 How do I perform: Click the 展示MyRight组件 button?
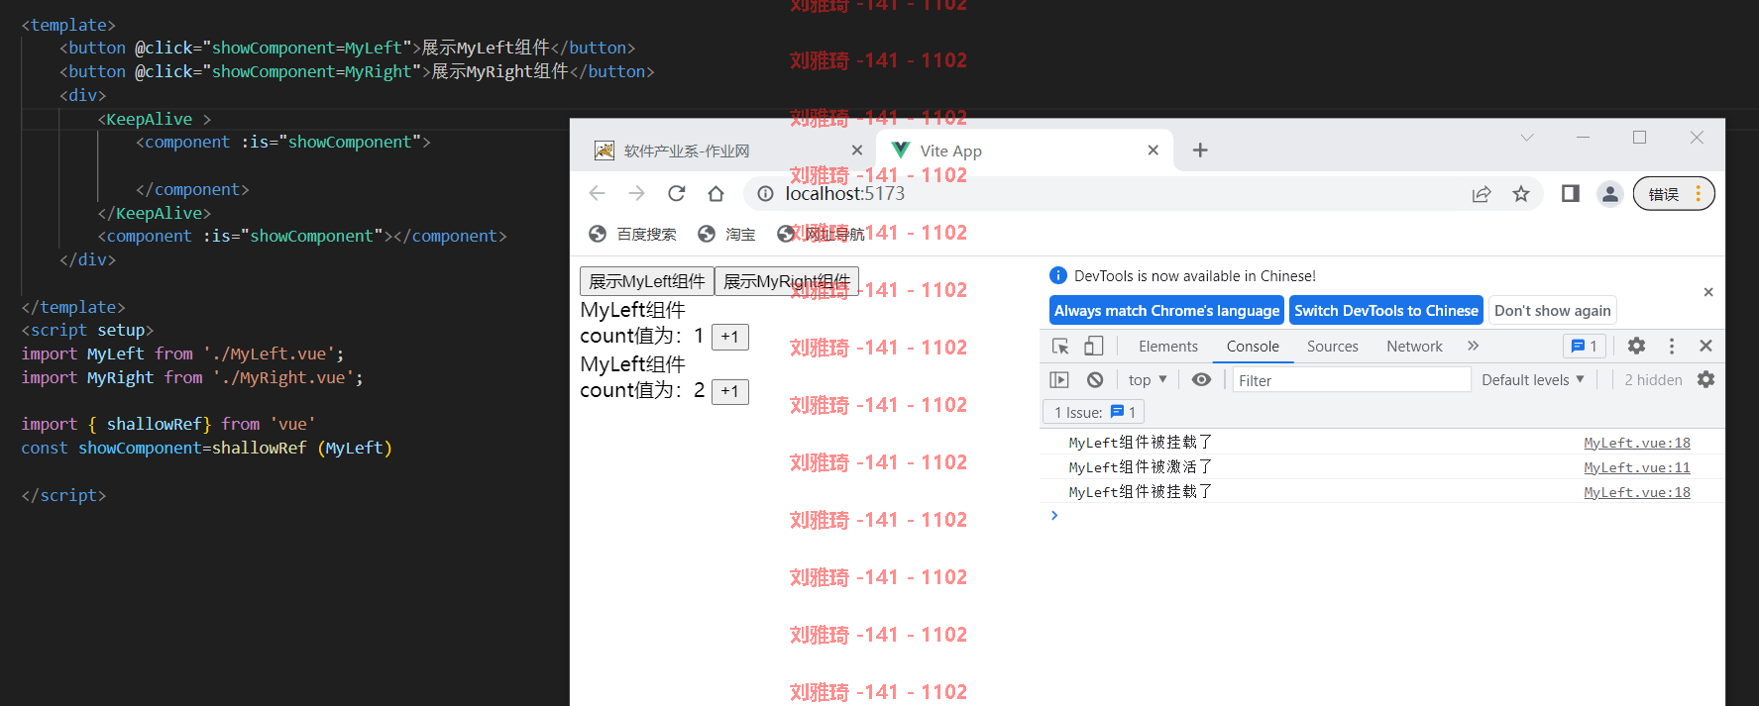787,282
